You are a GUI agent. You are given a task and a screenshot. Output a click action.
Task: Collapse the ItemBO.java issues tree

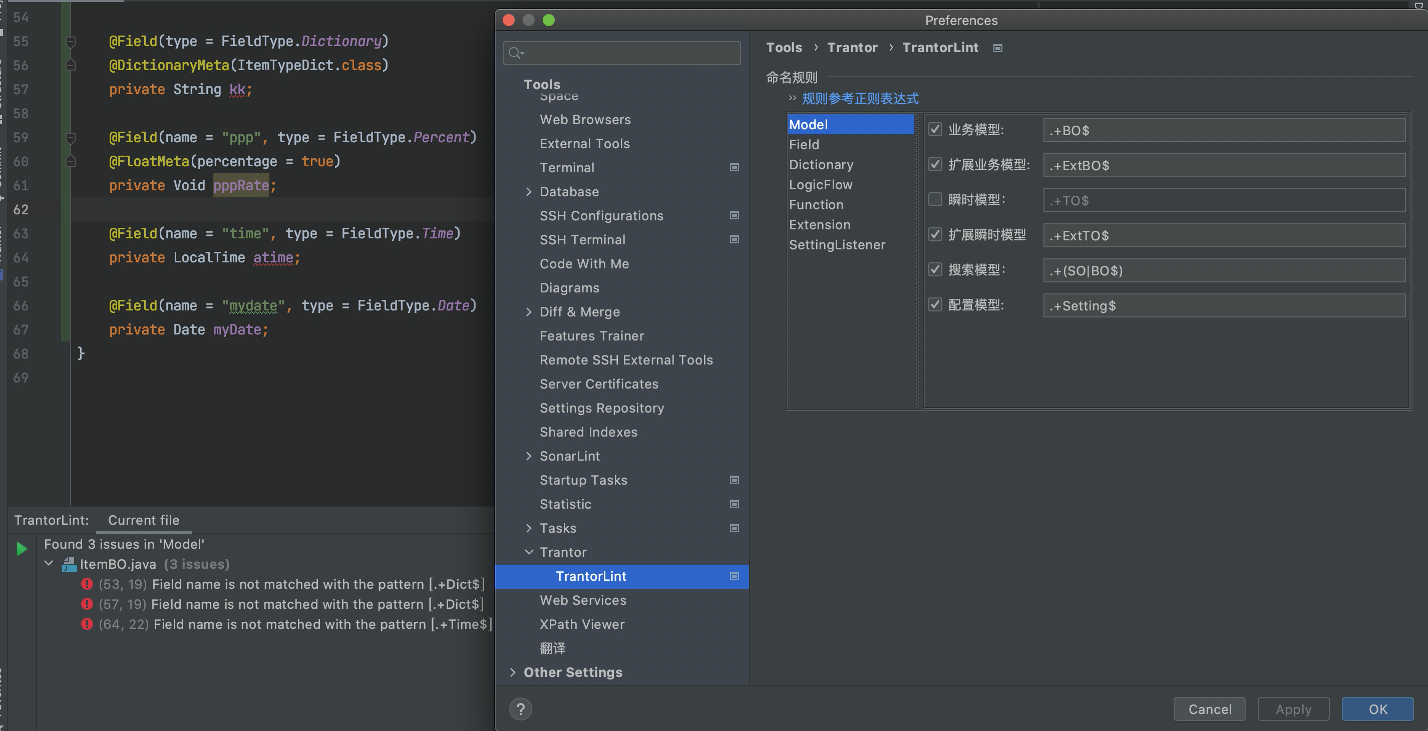pyautogui.click(x=49, y=564)
